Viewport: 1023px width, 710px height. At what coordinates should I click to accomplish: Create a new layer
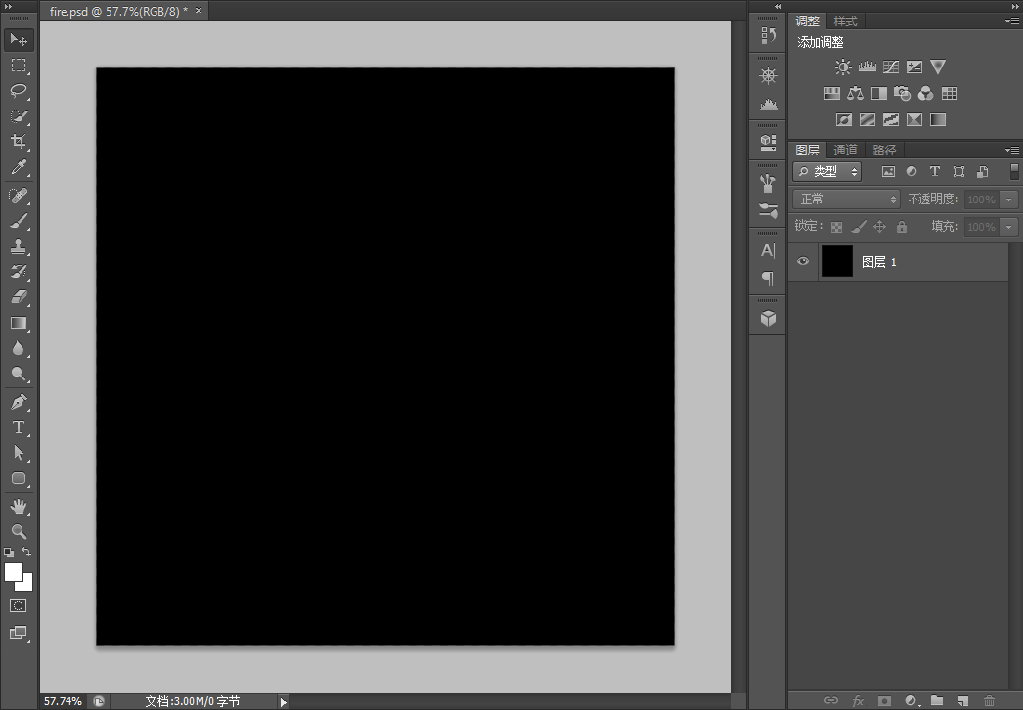point(963,701)
